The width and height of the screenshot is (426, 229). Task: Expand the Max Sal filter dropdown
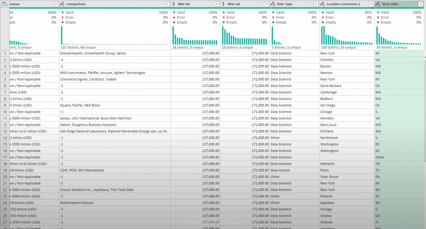pyautogui.click(x=266, y=4)
